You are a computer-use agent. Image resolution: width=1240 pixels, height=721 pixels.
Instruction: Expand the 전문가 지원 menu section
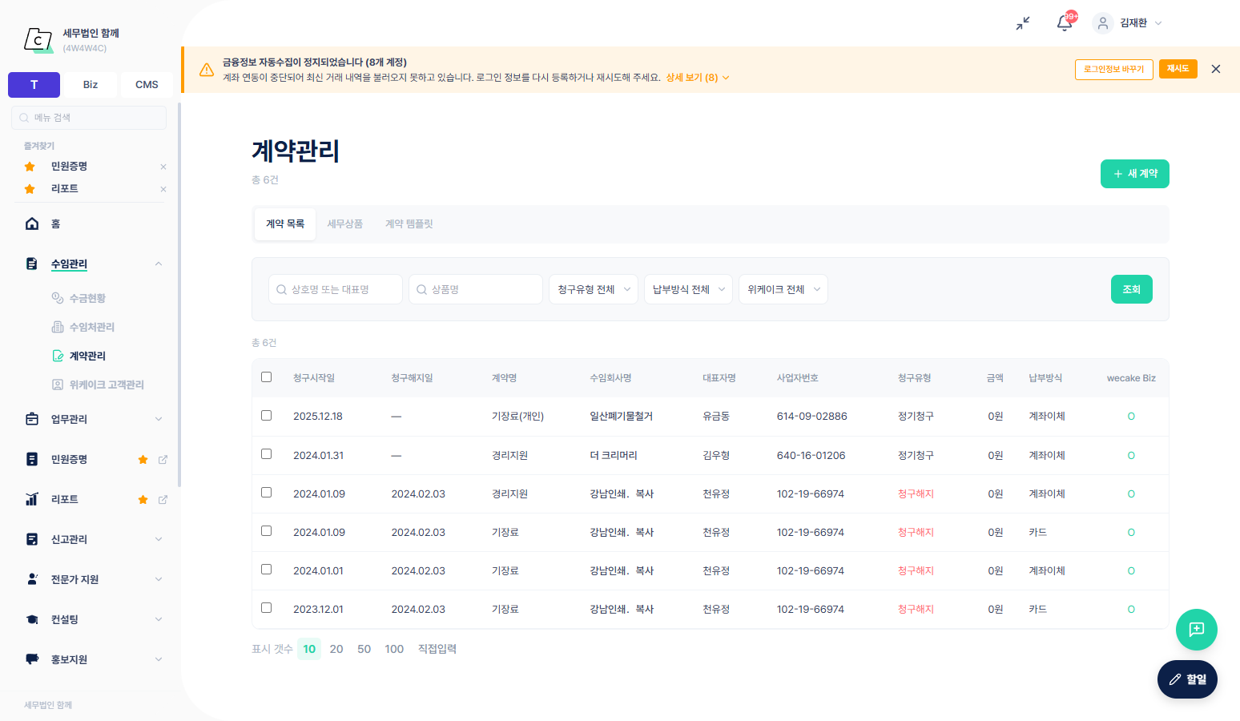[x=159, y=579]
